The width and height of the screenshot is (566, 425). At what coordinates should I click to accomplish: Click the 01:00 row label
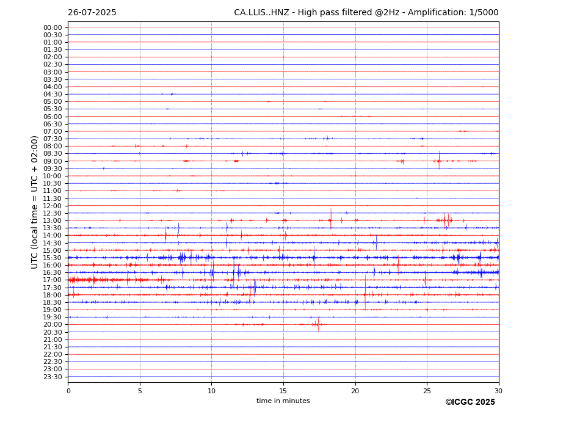pyautogui.click(x=53, y=43)
